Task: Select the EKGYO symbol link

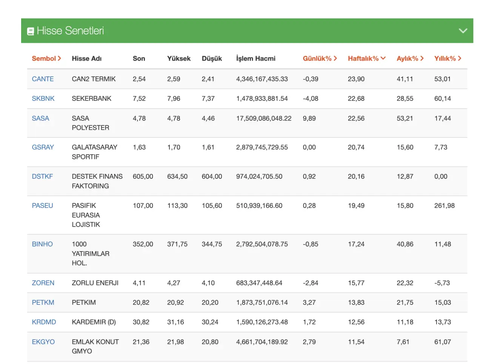Action: pyautogui.click(x=43, y=342)
